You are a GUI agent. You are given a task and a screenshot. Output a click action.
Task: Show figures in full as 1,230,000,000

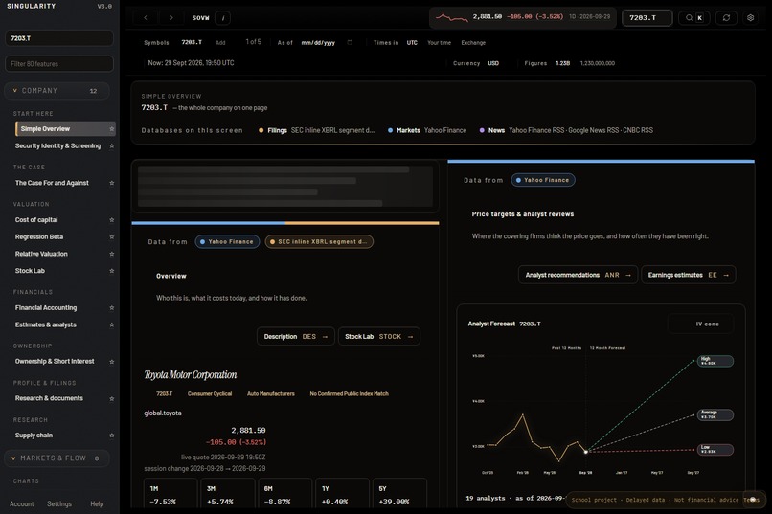(x=598, y=63)
